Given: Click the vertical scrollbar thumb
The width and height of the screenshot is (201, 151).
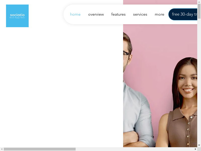Looking at the screenshot, I should (x=199, y=11).
